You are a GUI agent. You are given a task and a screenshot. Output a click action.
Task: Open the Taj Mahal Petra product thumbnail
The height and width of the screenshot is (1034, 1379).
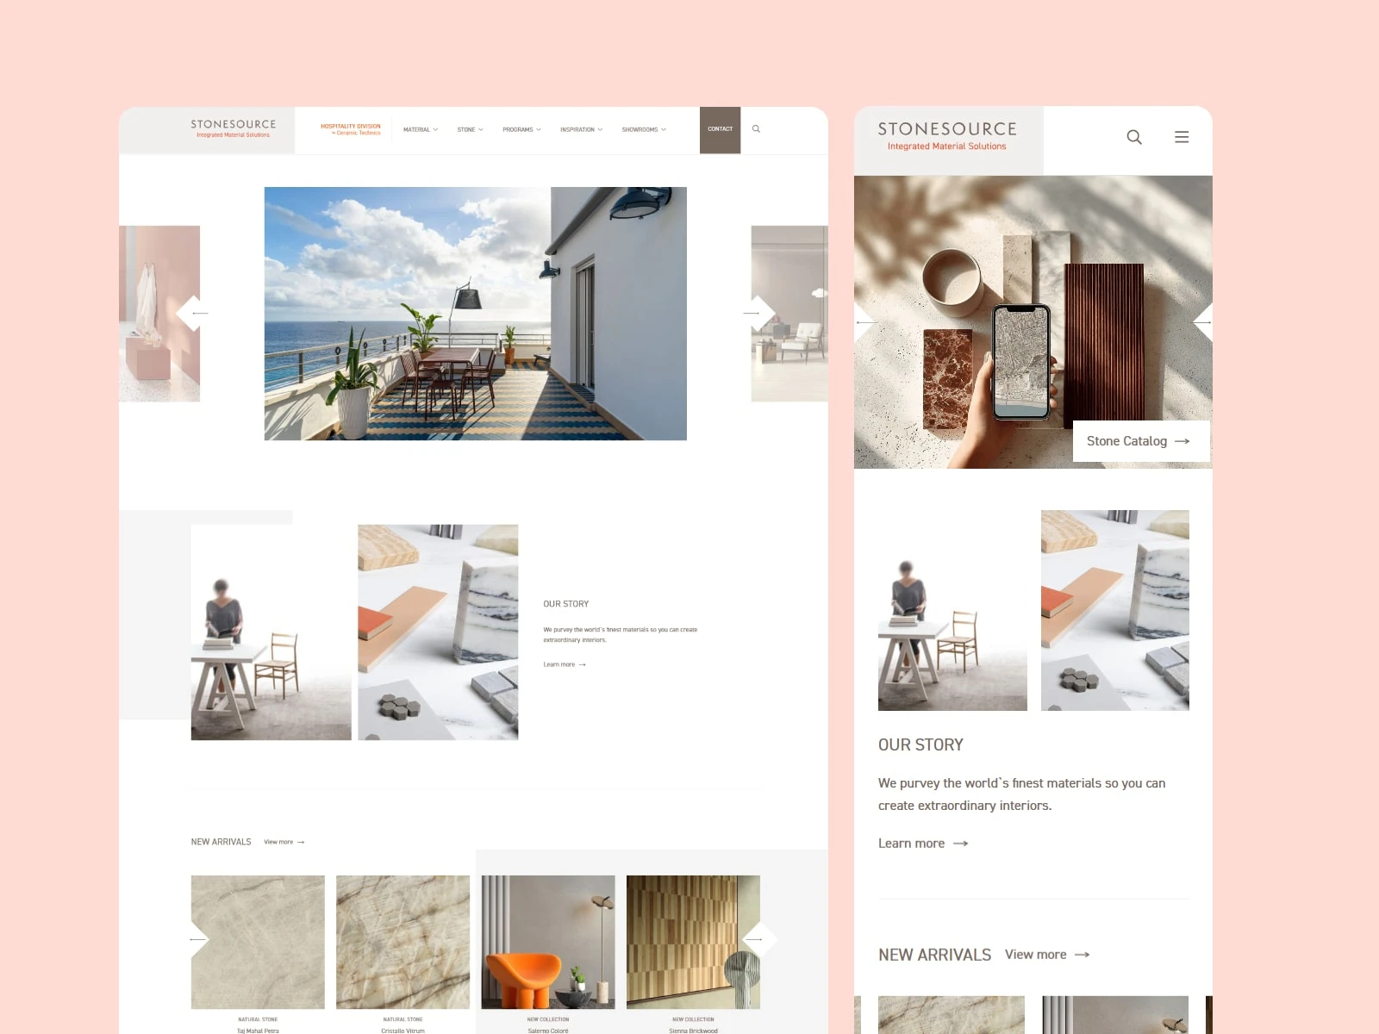258,942
